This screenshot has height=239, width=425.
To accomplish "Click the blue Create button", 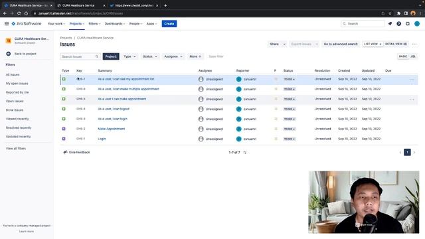I will point(169,24).
